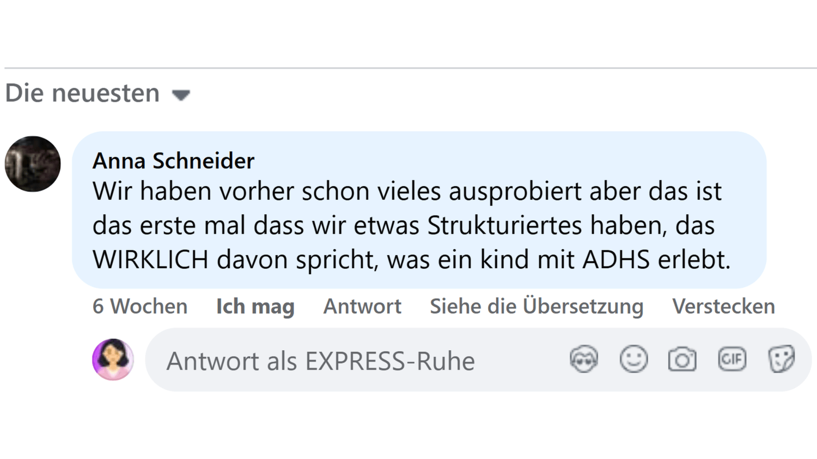817x459 pixels.
Task: Open the sticker picker in reply field
Action: point(781,359)
